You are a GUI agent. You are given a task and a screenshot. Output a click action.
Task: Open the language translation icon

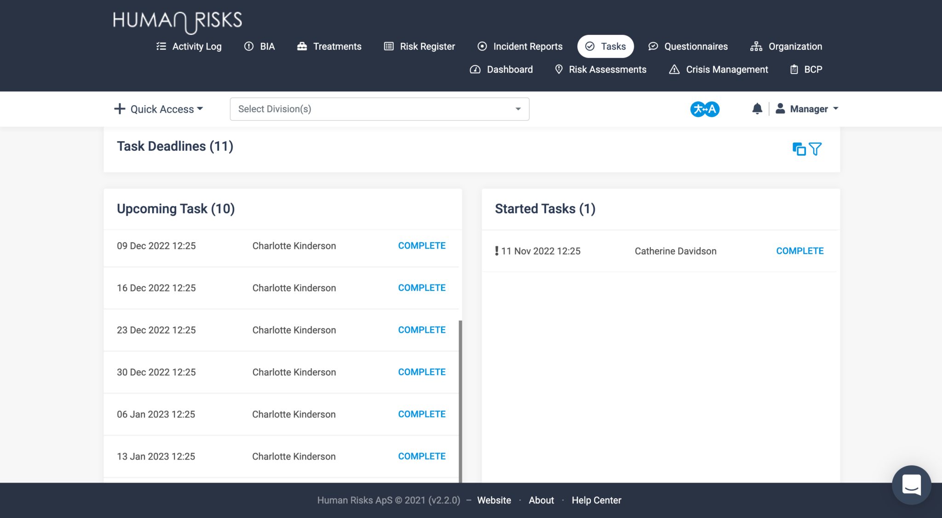tap(705, 109)
